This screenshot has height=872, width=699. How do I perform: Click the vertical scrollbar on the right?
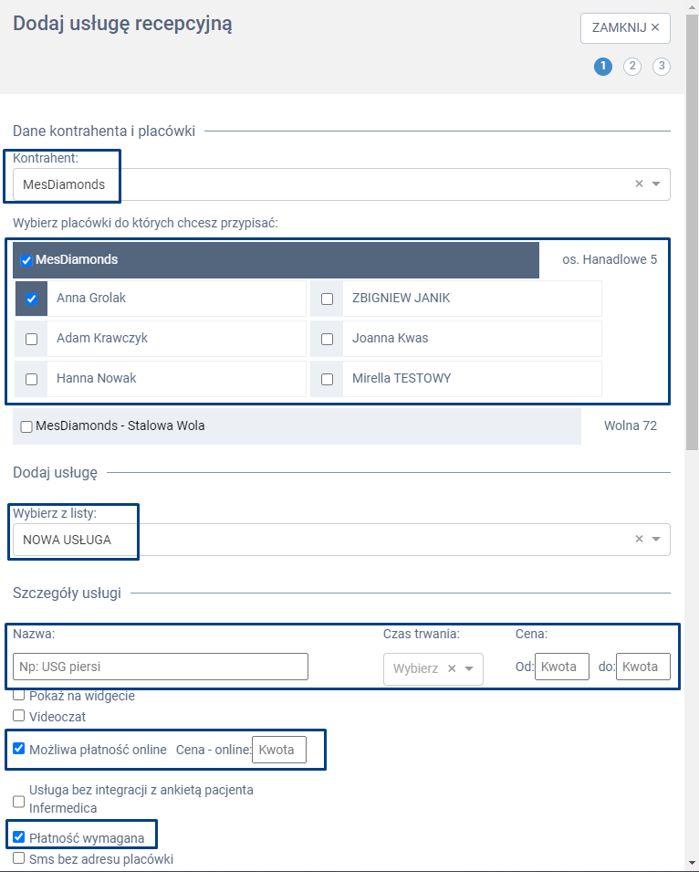(692, 274)
